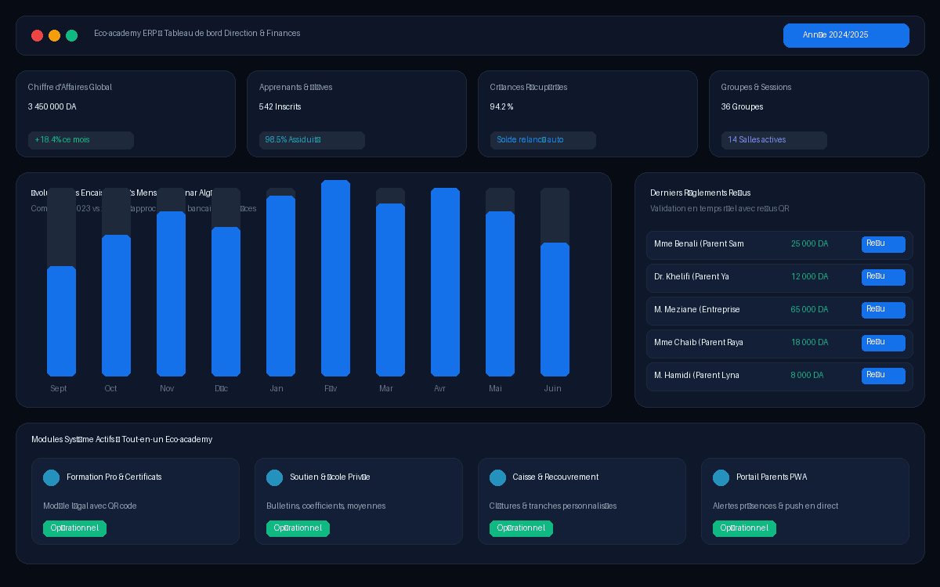Viewport: 940px width, 587px height.
Task: Select the blue Sept bar in the chart
Action: tap(61, 321)
